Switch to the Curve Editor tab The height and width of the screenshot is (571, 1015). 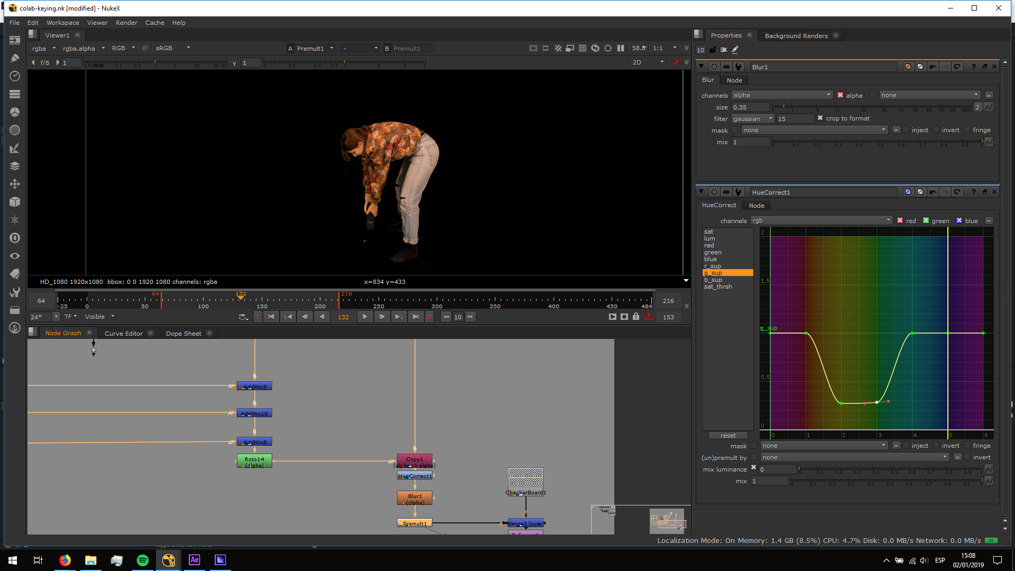[123, 334]
